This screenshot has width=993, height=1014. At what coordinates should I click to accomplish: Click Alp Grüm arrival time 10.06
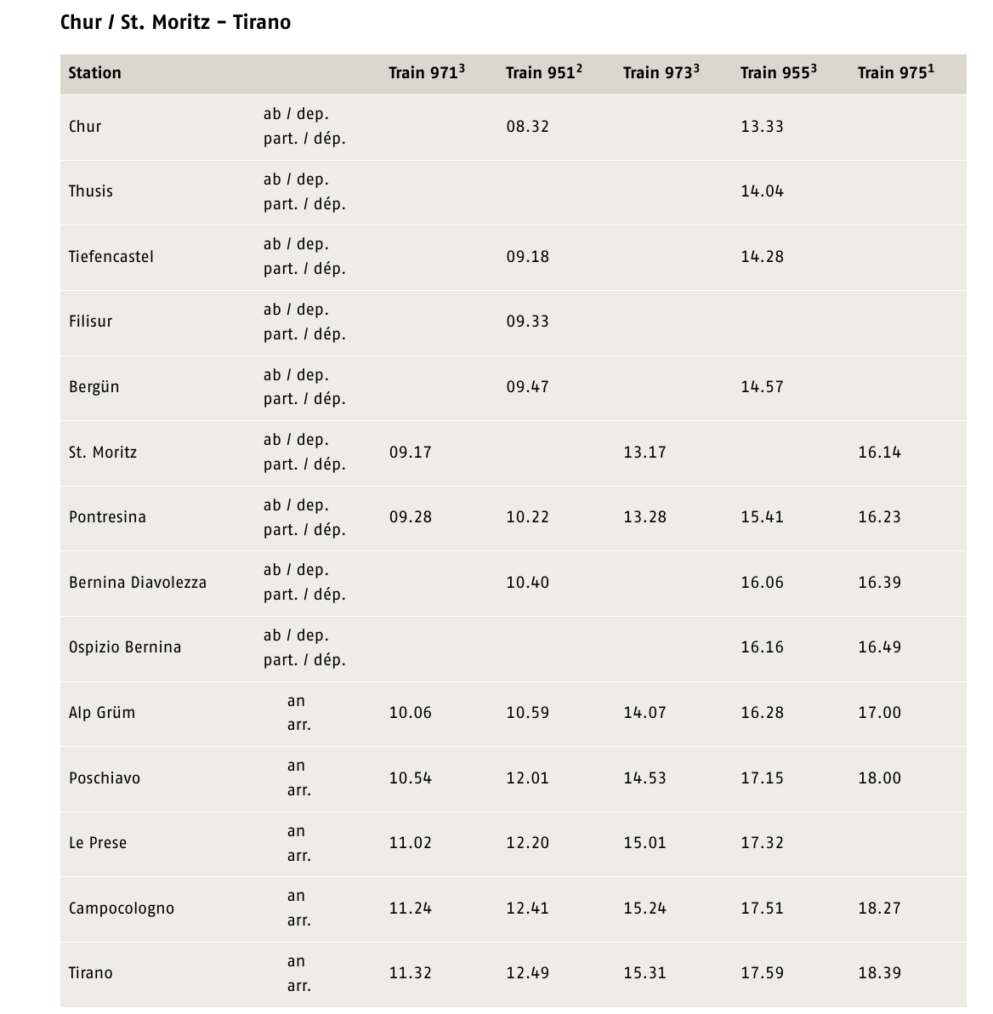(411, 712)
